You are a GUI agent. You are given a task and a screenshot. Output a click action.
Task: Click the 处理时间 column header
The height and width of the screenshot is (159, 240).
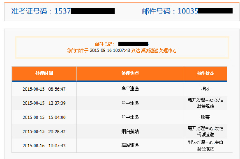(44, 73)
